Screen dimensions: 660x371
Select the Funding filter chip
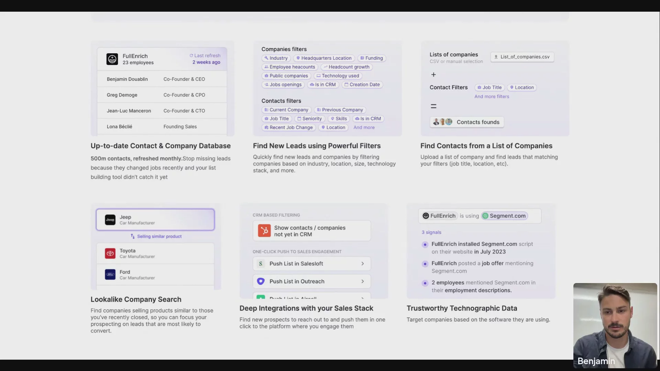(x=372, y=58)
